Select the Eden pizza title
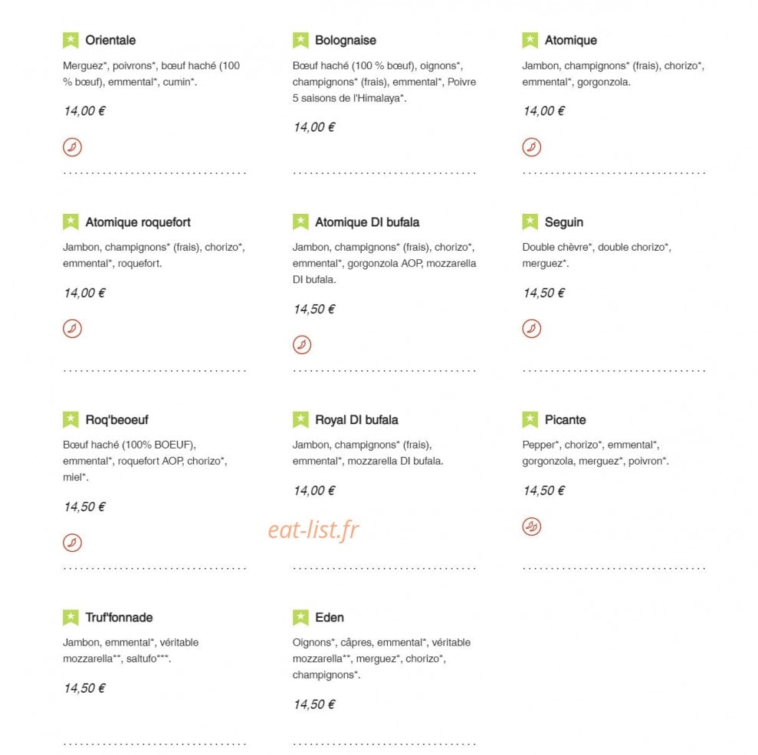 [x=330, y=617]
